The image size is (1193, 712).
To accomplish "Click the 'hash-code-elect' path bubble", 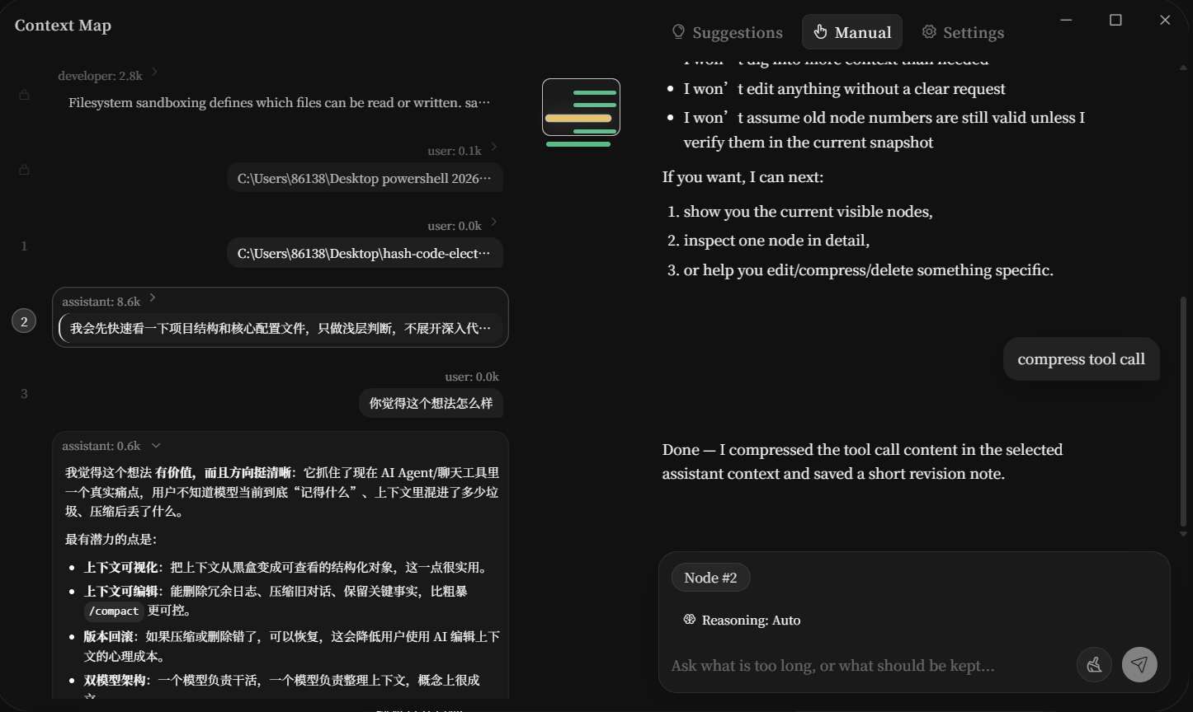I will 365,253.
